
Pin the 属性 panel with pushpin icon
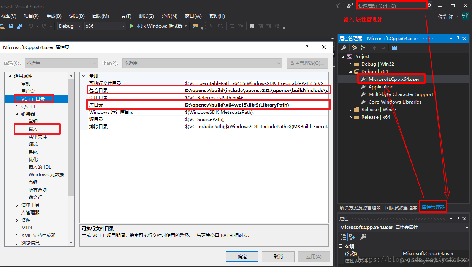coord(458,219)
